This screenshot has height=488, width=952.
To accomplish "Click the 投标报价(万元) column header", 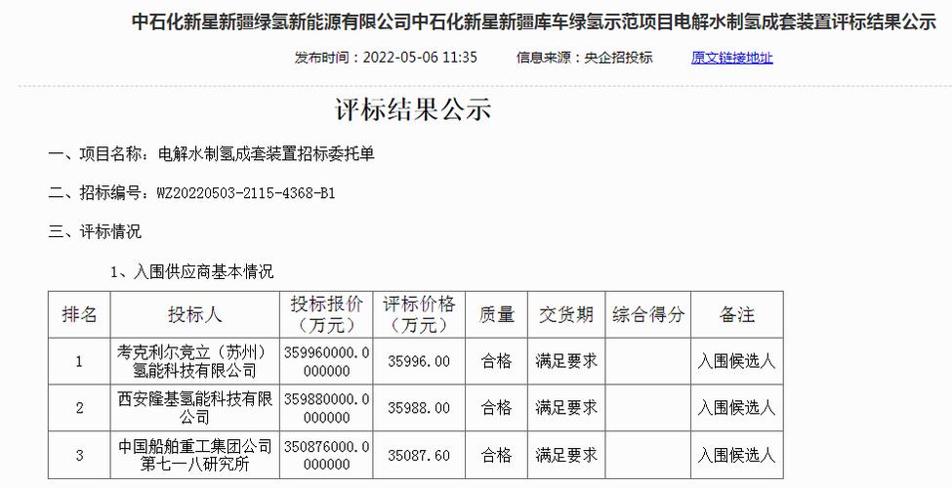I will (x=326, y=314).
